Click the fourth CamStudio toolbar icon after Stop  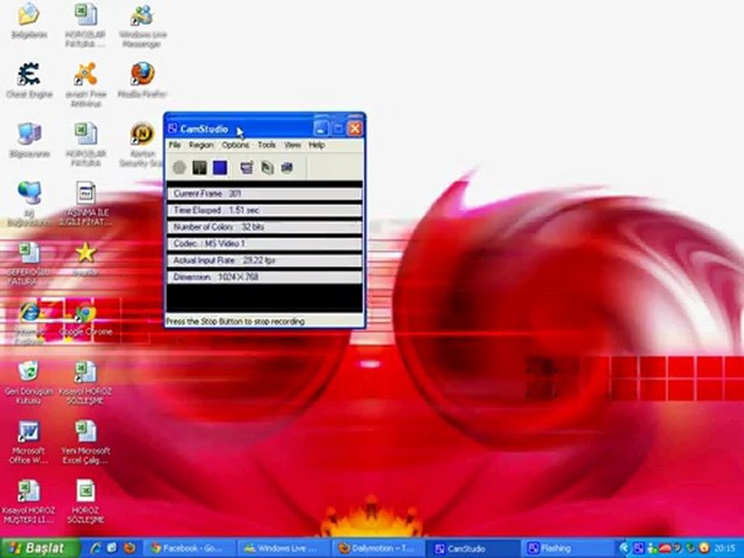coord(246,167)
